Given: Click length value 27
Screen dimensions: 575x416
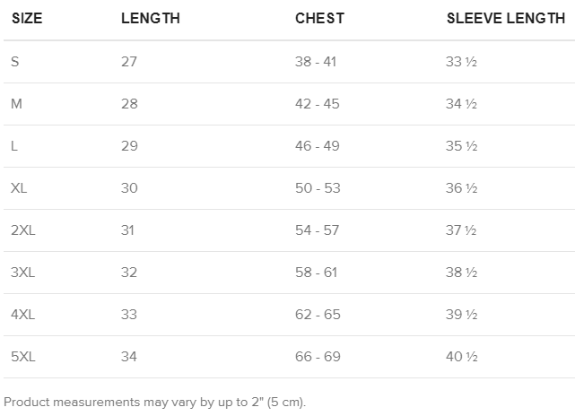Looking at the screenshot, I should (129, 62).
